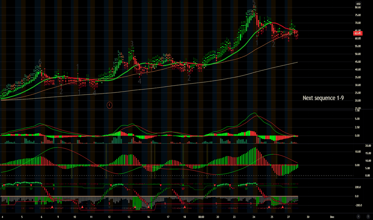Click the -200.0 value on the bottom indicator scale
This screenshot has height=220, width=373.
[358, 205]
